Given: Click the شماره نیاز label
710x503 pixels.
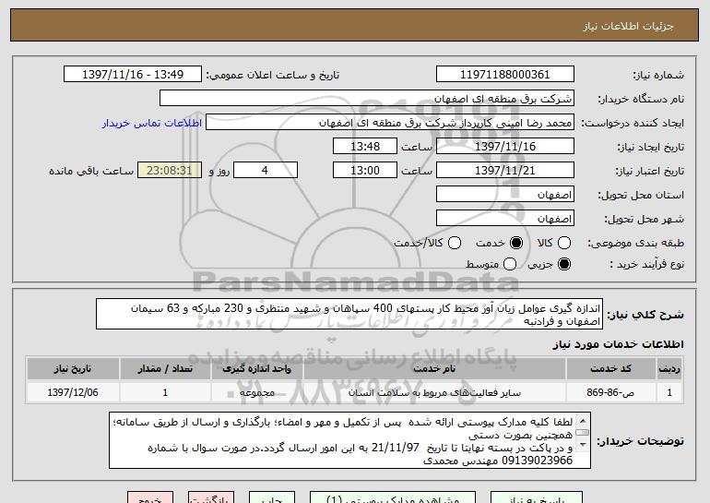Looking at the screenshot, I should click(x=658, y=75).
